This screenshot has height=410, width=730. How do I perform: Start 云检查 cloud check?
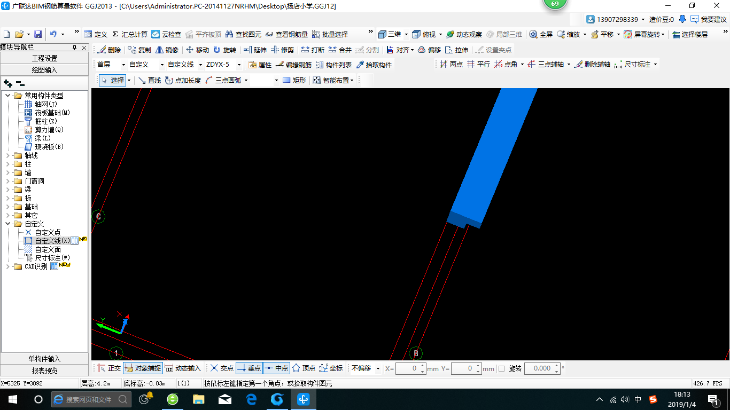[167, 34]
